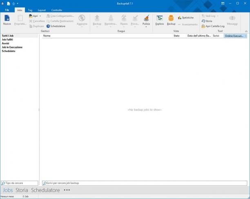
Task: Open Schedulatore in bottom navigation
Action: 45,190
